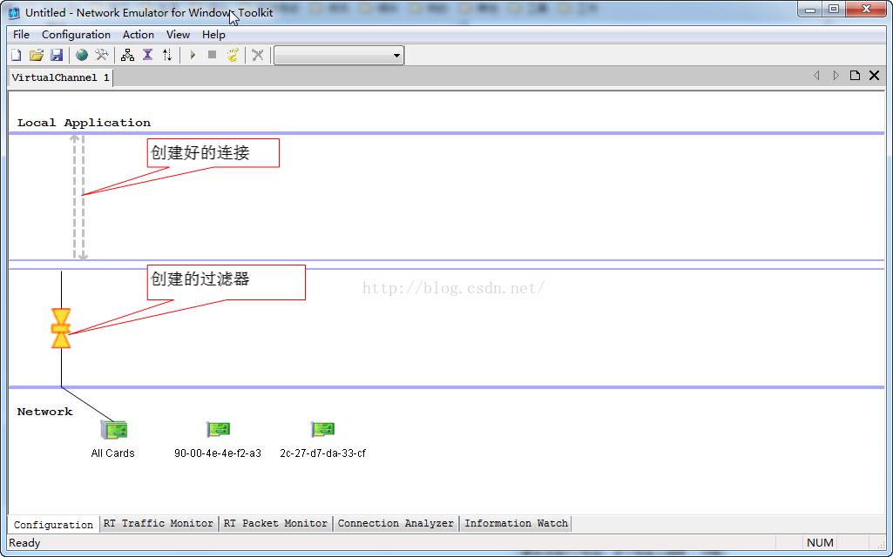The height and width of the screenshot is (557, 893).
Task: Switch to the Connection Analyzer tab
Action: point(396,523)
